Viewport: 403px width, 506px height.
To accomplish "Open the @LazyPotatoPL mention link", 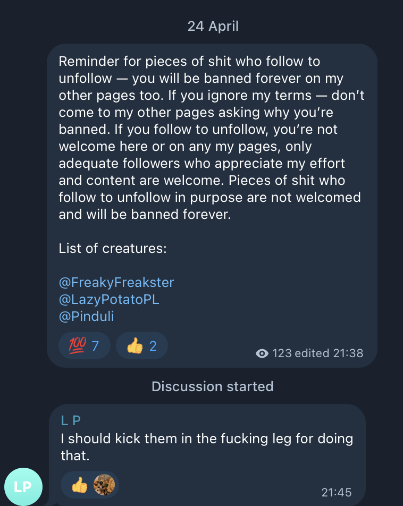I will (109, 299).
